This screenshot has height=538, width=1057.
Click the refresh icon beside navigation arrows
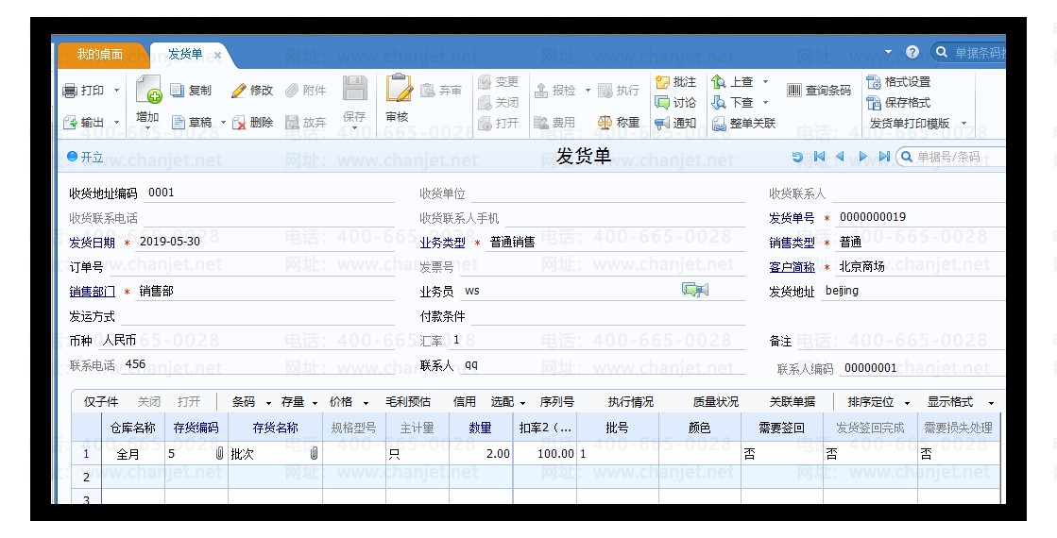coord(797,157)
